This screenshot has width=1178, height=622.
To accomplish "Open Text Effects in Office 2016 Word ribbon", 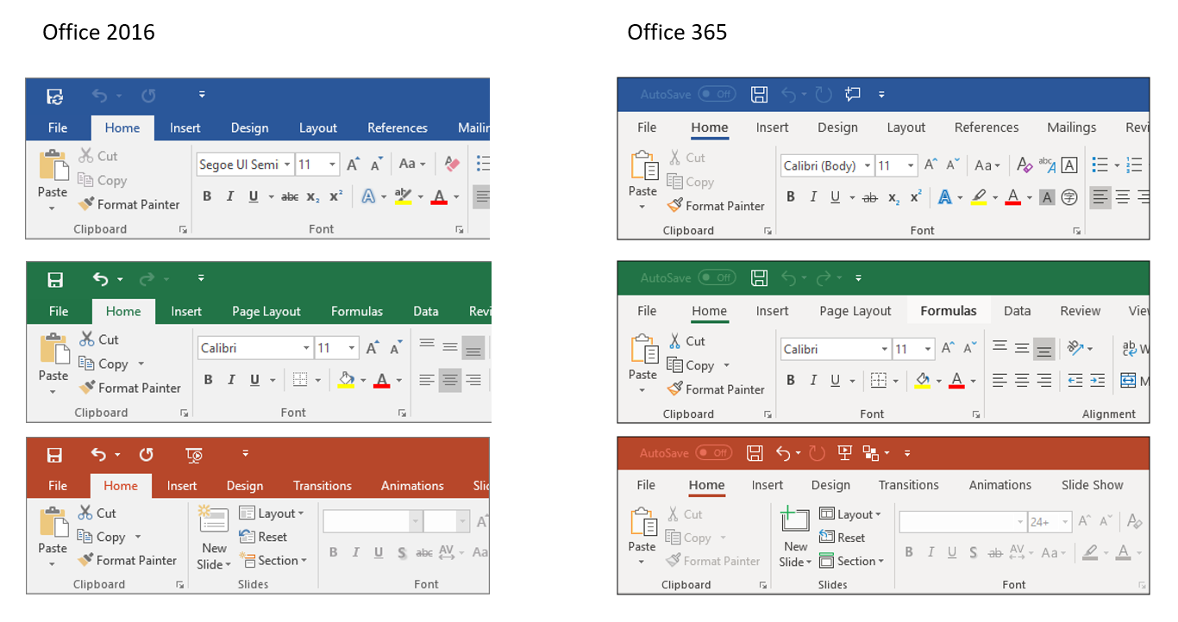I will (x=368, y=196).
